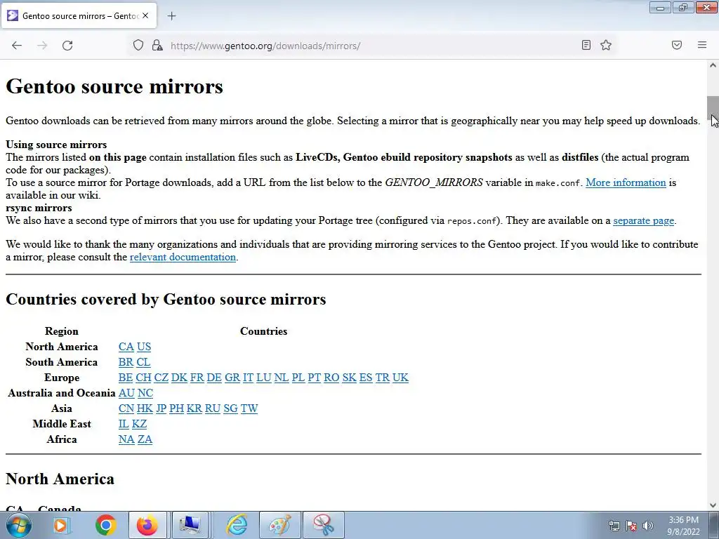Click the AU country link

126,393
